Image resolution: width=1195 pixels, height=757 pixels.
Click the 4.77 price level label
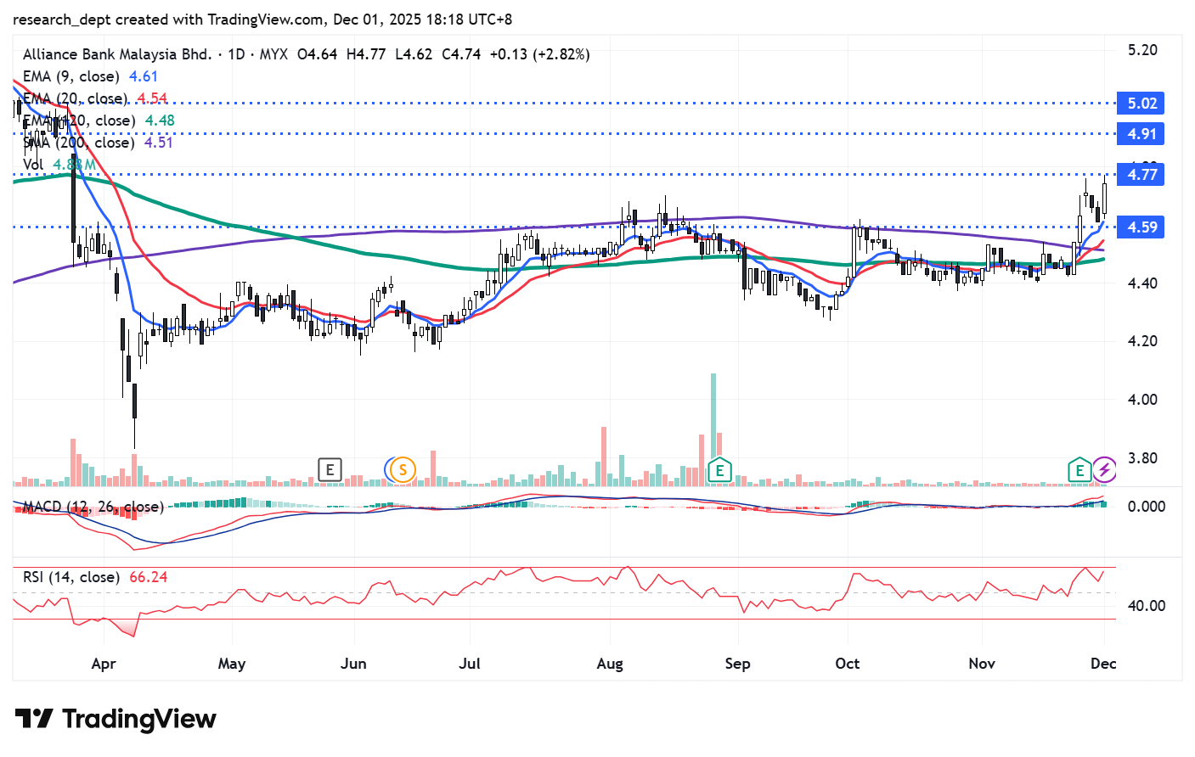1141,175
